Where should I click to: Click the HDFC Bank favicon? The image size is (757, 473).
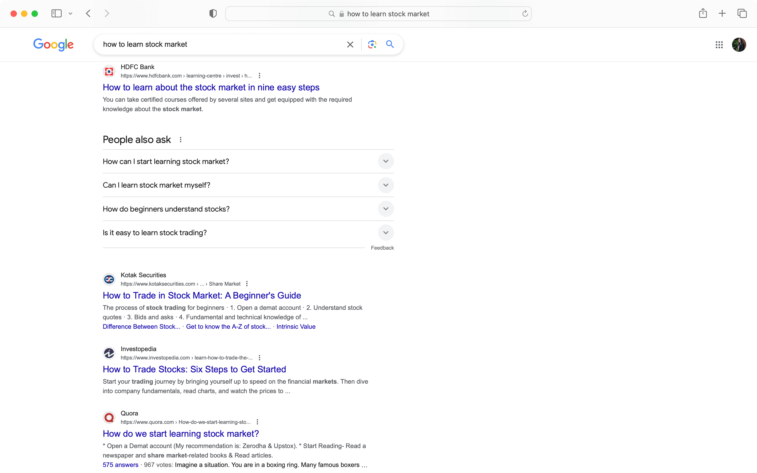109,71
